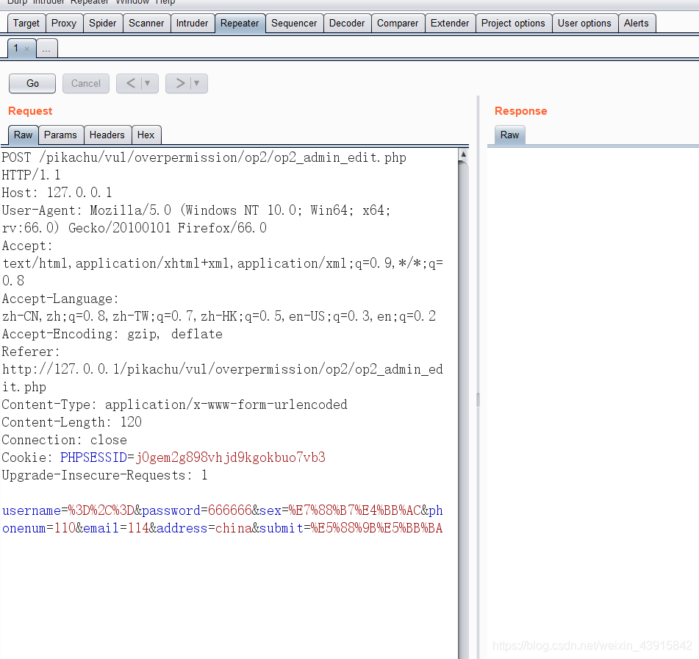Go to the Extender tab
Screen dimensions: 699x659
450,24
